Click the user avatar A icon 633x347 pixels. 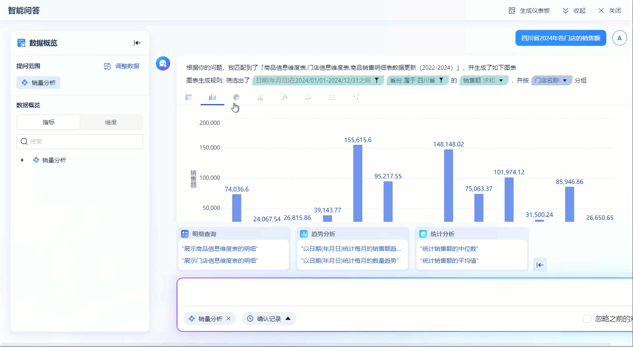(x=619, y=38)
